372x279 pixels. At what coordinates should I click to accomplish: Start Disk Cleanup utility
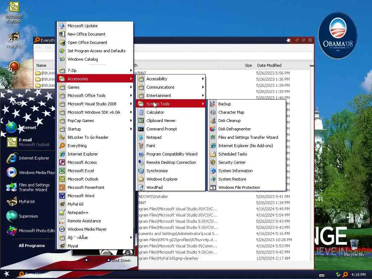[x=247, y=121]
